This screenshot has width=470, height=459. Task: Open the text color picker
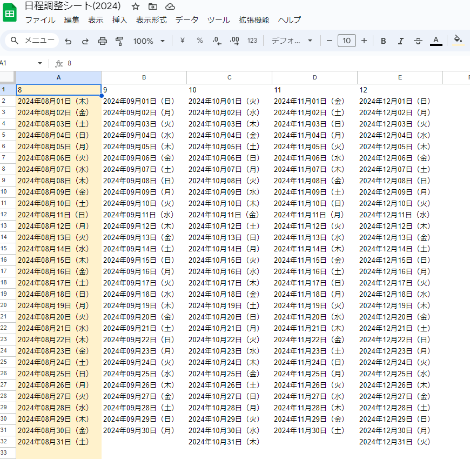click(436, 41)
